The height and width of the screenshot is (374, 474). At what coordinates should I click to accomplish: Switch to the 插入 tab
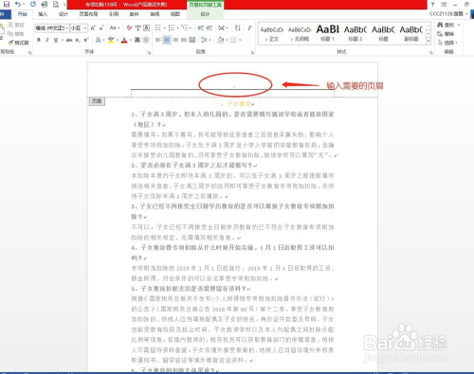[43, 14]
